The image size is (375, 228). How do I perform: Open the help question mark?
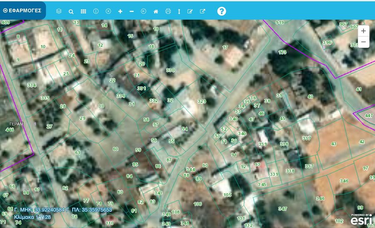click(x=222, y=11)
